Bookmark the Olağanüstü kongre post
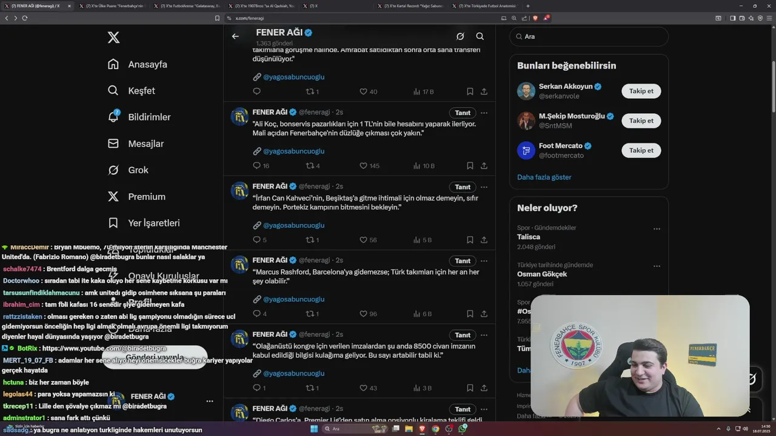The height and width of the screenshot is (436, 776). [x=470, y=388]
